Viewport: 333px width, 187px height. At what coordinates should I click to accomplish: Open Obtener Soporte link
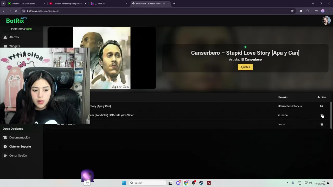click(20, 146)
